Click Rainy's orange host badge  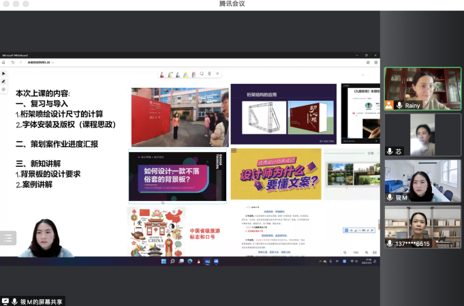389,105
